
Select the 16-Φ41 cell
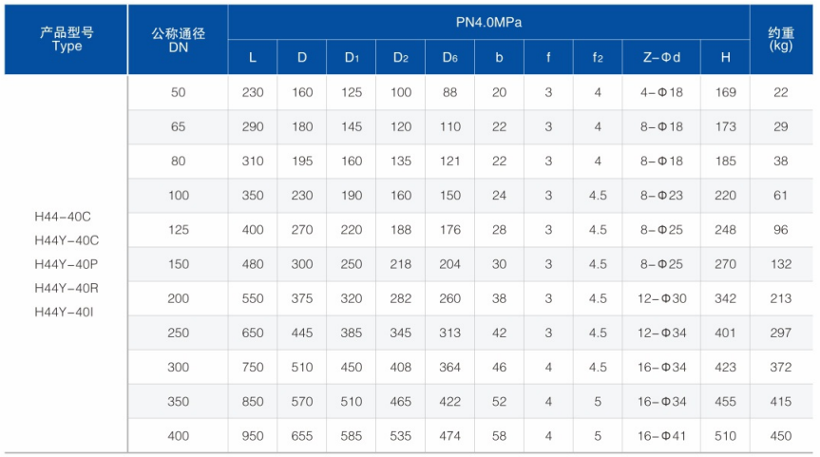(661, 436)
